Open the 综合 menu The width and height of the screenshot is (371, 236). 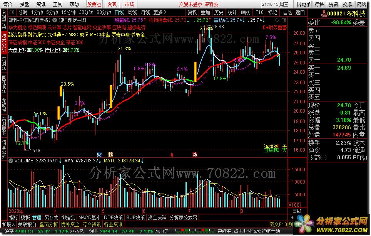point(8,4)
